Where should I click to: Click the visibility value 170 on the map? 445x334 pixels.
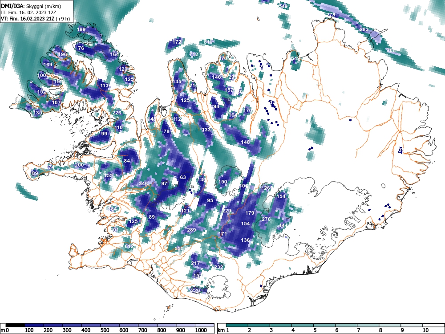(x=248, y=110)
